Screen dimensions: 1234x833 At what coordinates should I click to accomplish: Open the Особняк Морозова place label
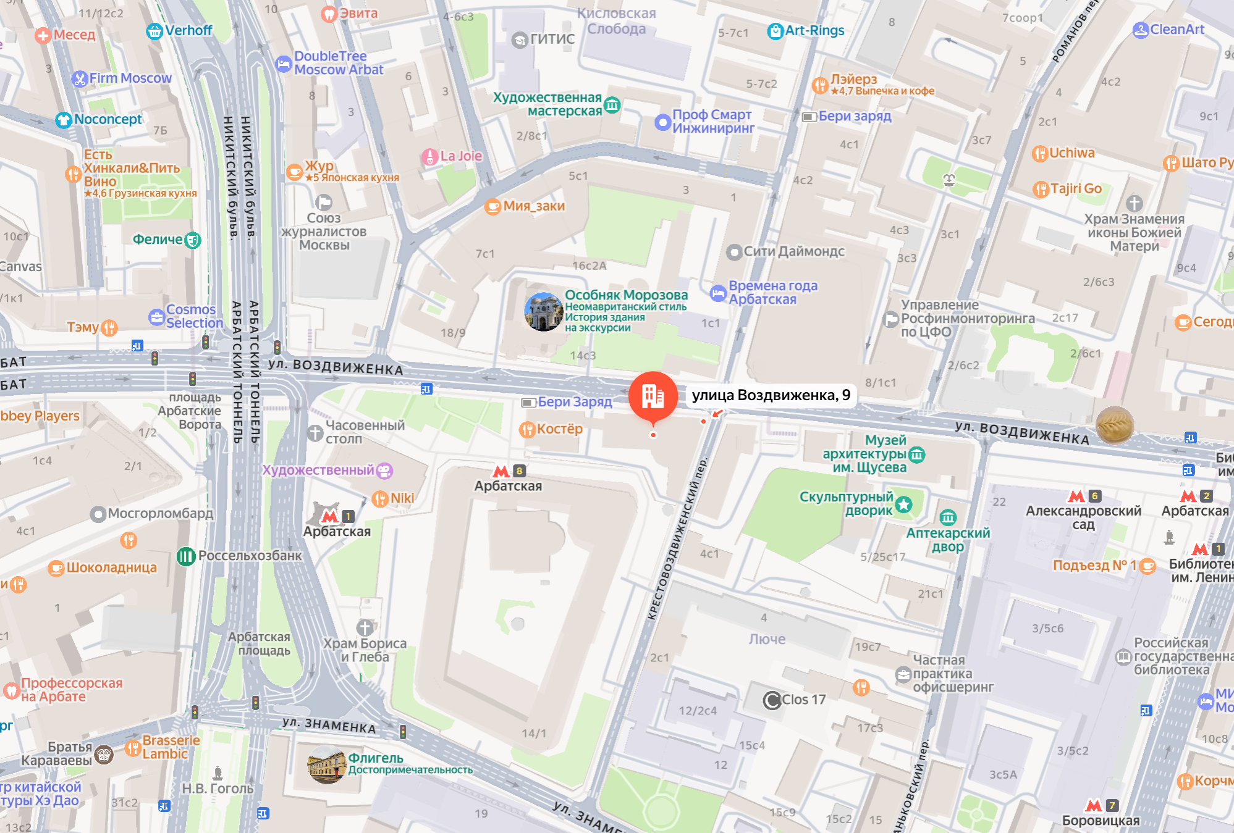click(626, 295)
